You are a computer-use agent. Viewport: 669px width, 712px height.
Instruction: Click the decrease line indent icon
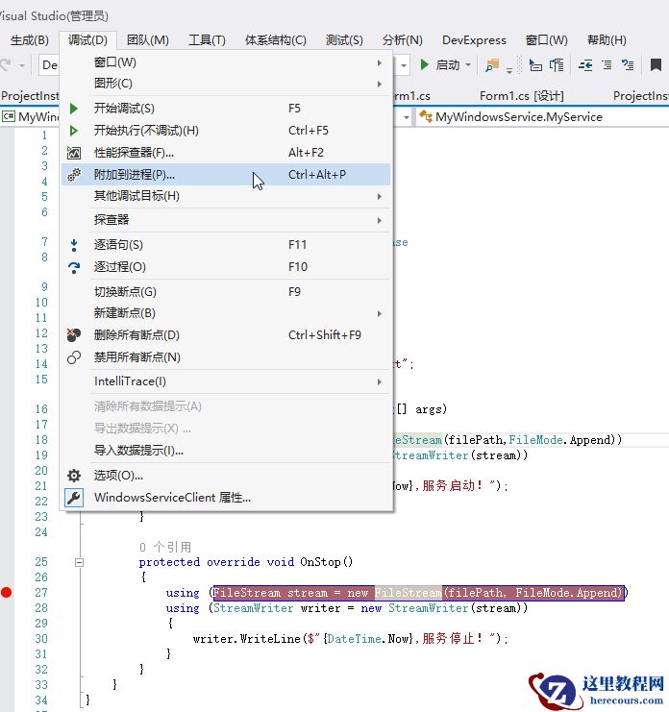point(585,65)
